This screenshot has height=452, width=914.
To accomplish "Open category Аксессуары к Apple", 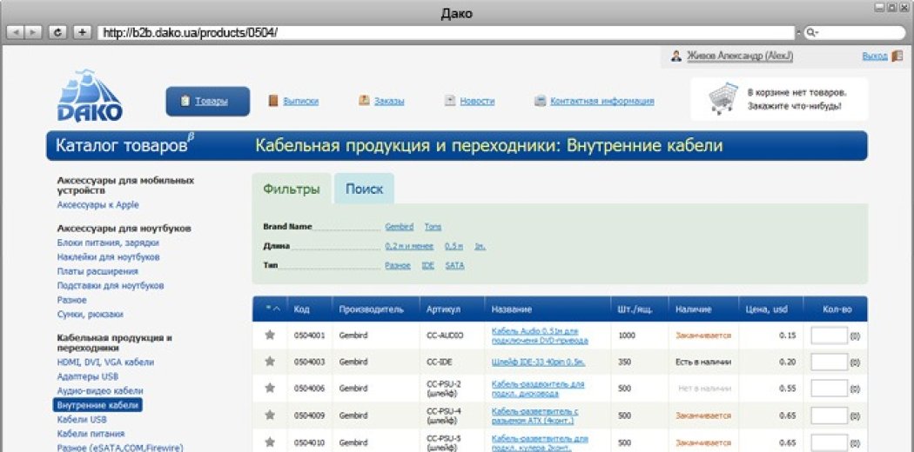I will click(x=97, y=205).
